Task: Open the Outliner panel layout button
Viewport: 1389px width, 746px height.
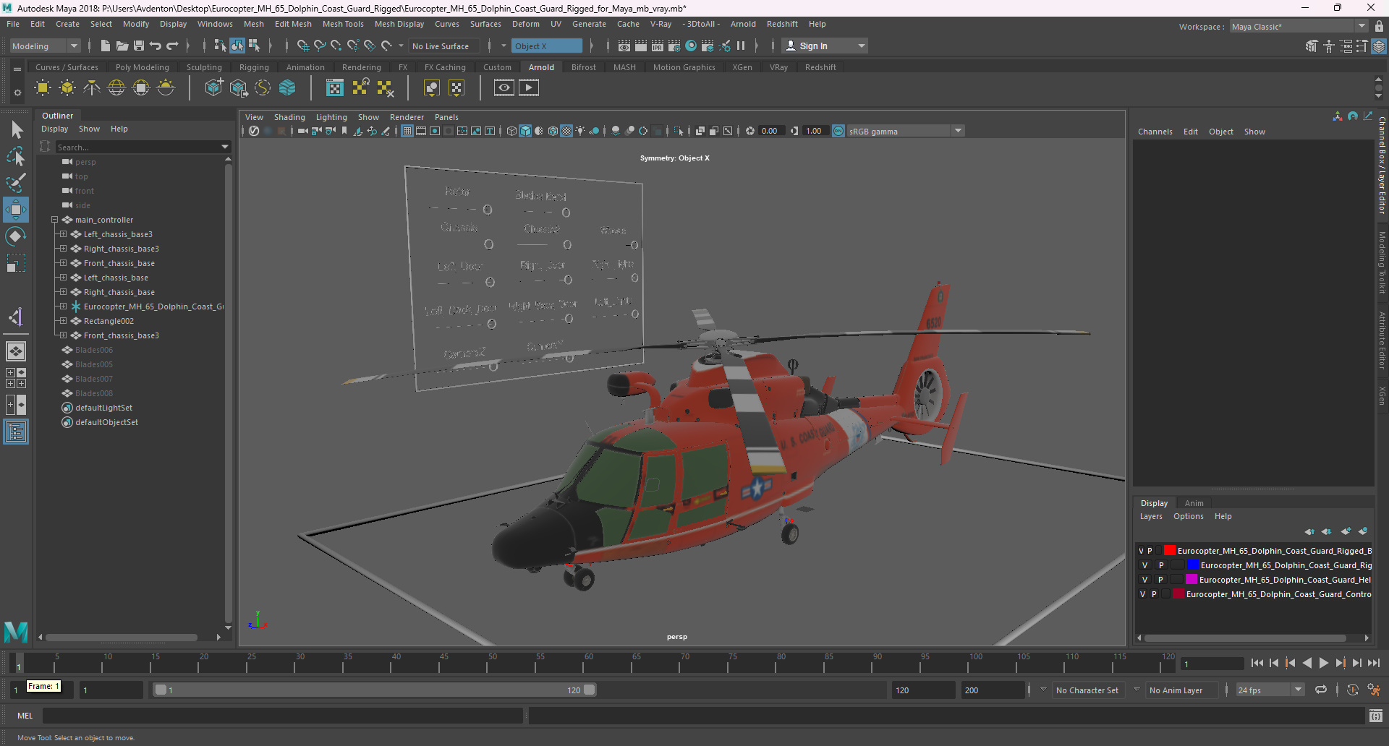Action: [x=16, y=432]
